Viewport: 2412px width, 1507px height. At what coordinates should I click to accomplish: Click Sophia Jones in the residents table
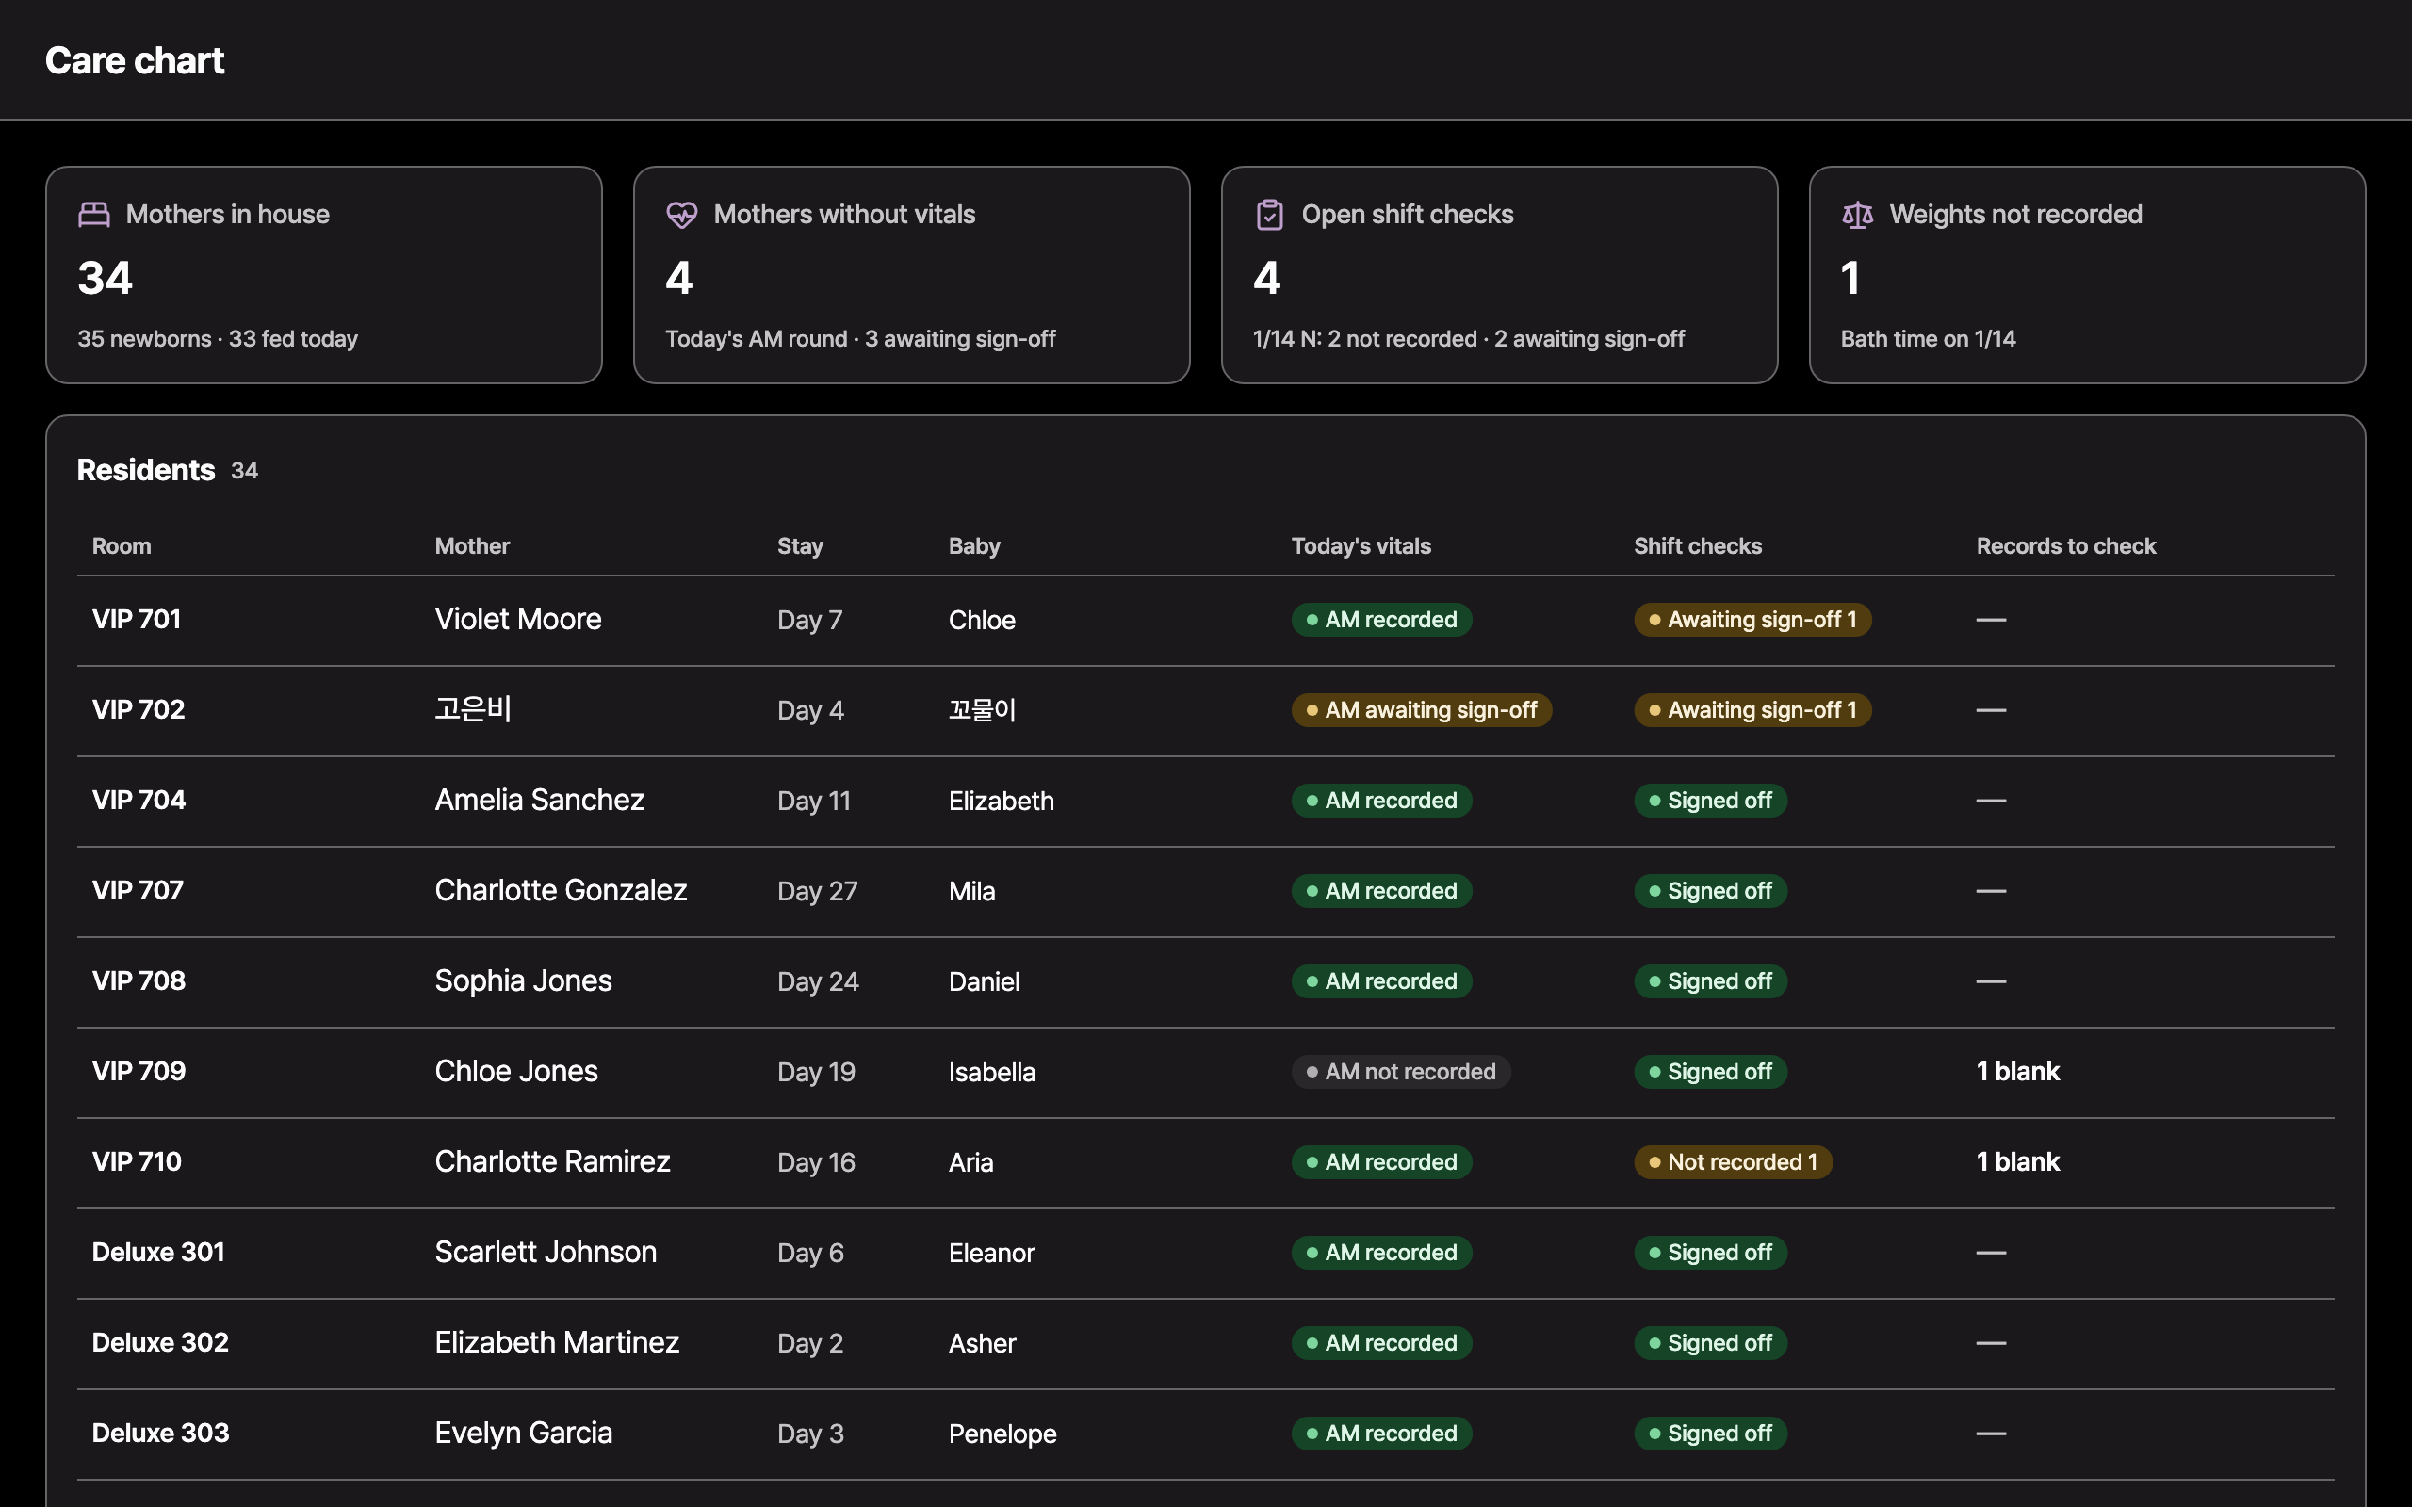pyautogui.click(x=523, y=980)
